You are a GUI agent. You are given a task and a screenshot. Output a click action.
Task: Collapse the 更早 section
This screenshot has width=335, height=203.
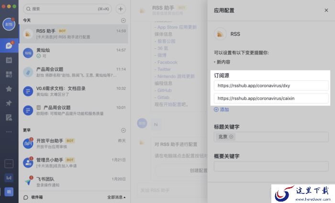click(123, 130)
